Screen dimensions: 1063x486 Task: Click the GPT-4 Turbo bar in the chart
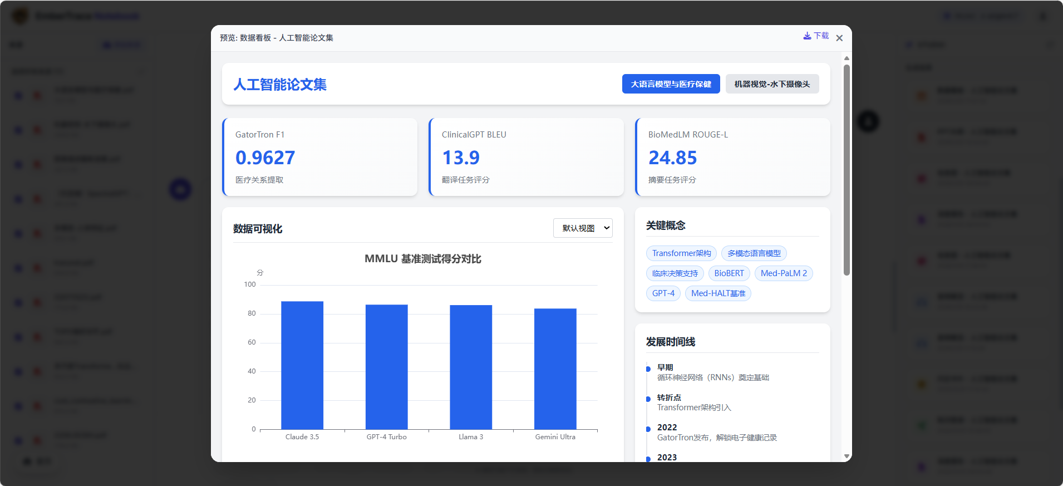click(387, 367)
